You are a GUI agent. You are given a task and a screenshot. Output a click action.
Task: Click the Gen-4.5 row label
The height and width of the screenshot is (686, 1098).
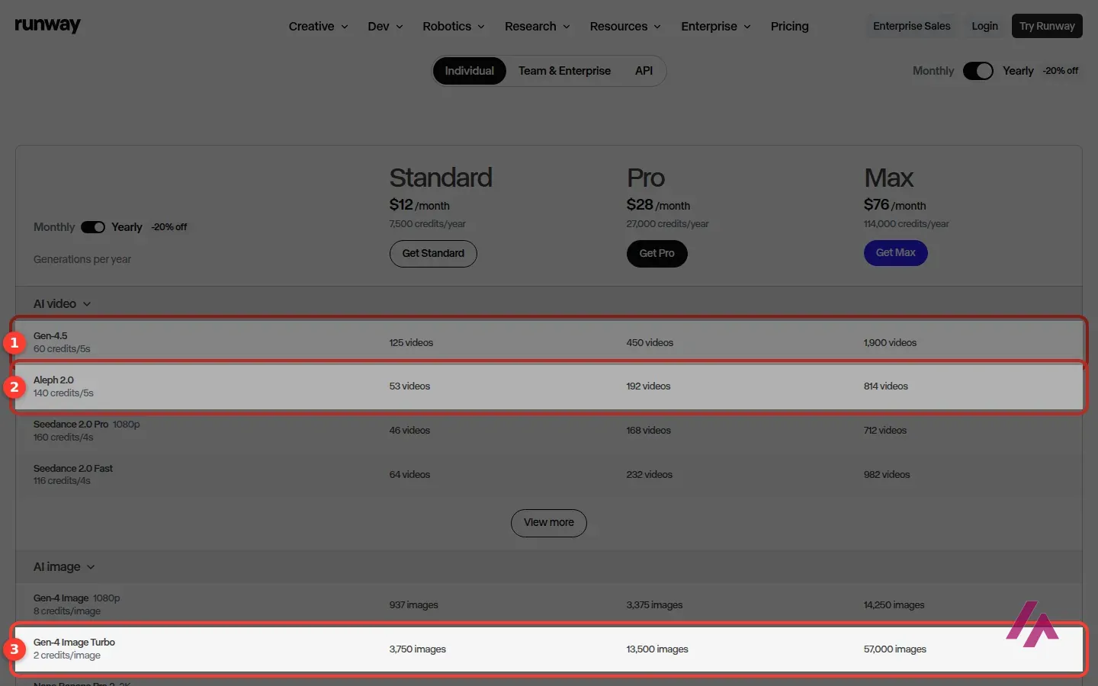pos(50,336)
